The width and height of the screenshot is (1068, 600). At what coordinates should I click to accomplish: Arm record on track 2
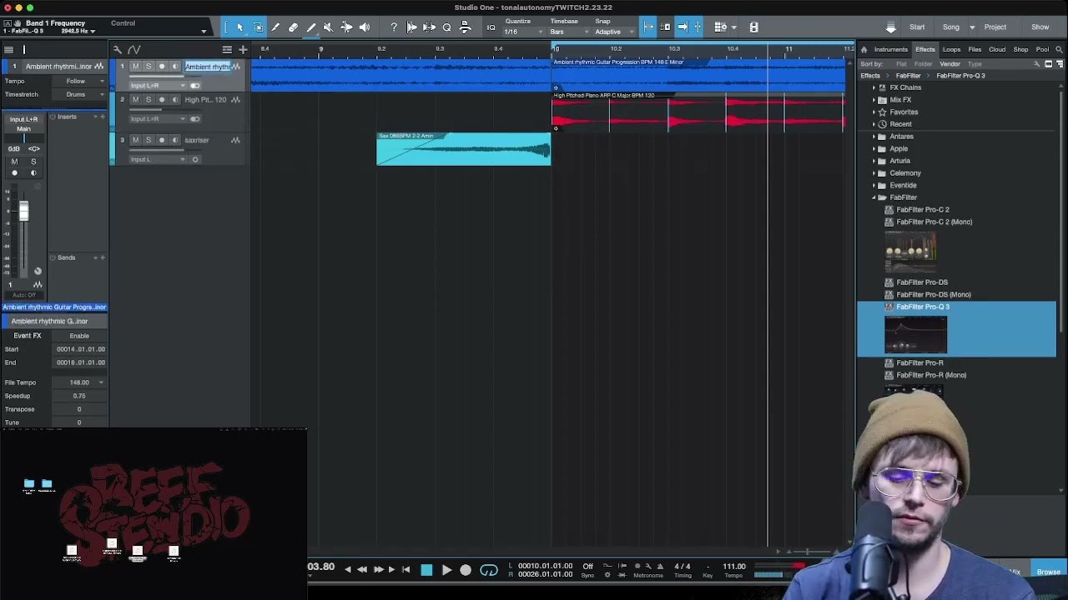coord(162,100)
